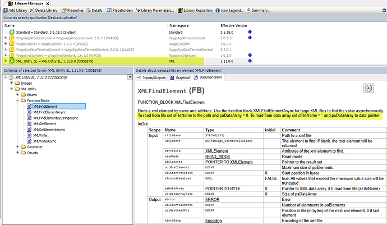Expand the Images folder
The width and height of the screenshot is (387, 225).
[11, 83]
